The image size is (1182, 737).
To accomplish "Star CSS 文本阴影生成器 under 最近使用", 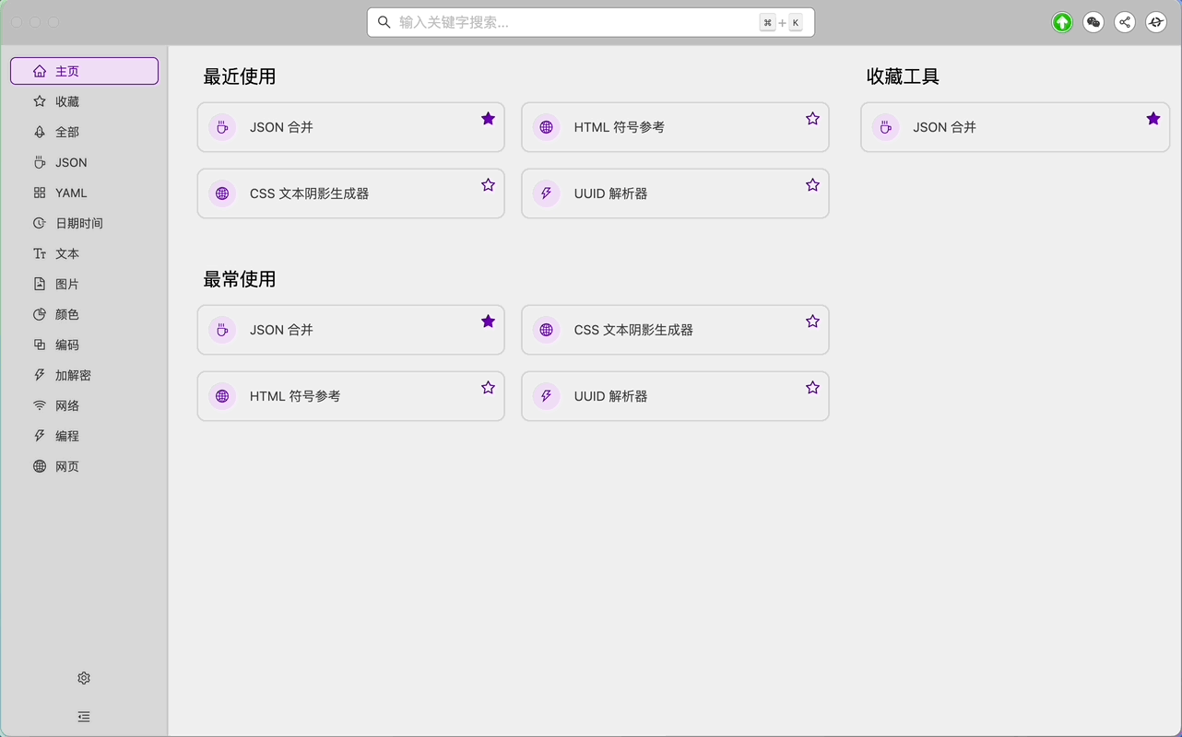I will 488,184.
